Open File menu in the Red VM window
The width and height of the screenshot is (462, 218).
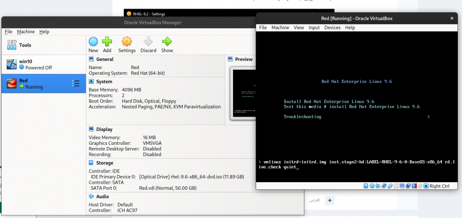coord(263,27)
